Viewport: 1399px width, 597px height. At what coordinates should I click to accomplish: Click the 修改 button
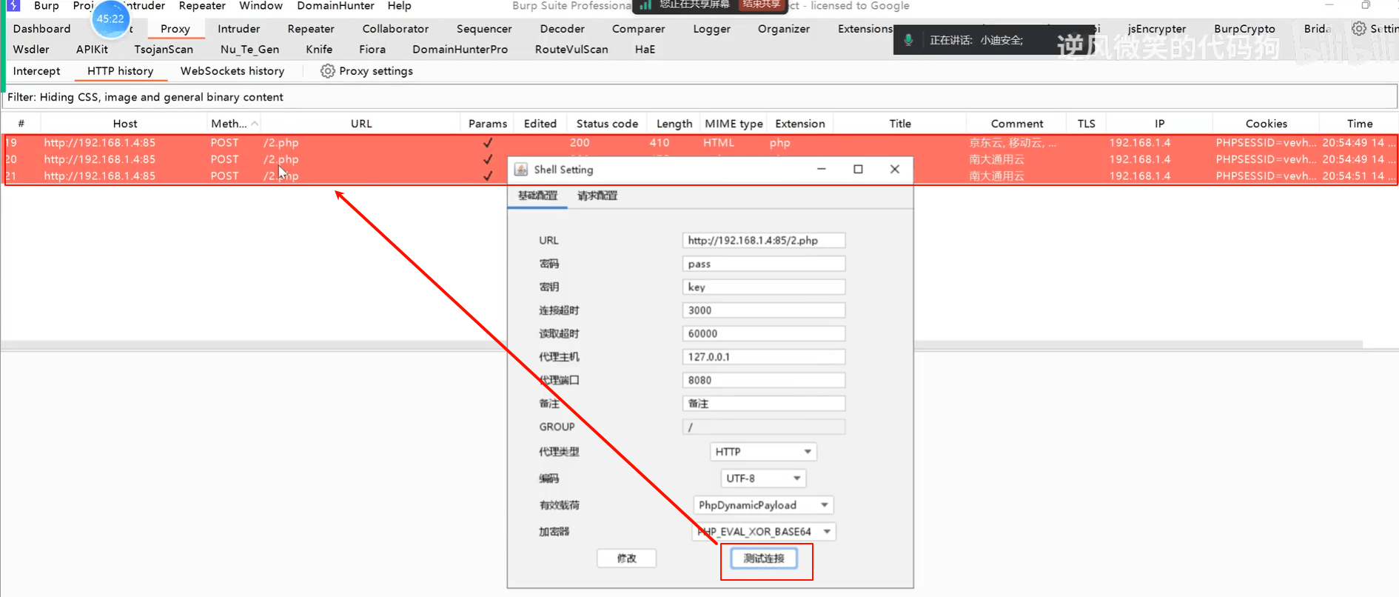tap(626, 558)
